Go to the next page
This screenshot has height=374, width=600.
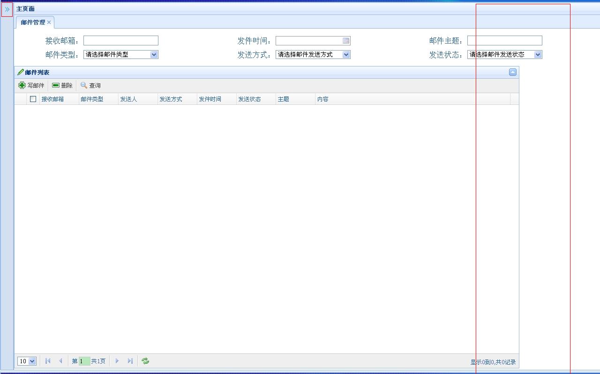click(x=117, y=361)
